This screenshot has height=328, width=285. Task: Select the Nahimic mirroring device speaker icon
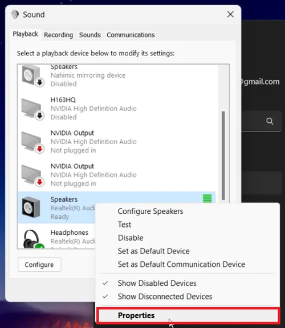pyautogui.click(x=32, y=75)
